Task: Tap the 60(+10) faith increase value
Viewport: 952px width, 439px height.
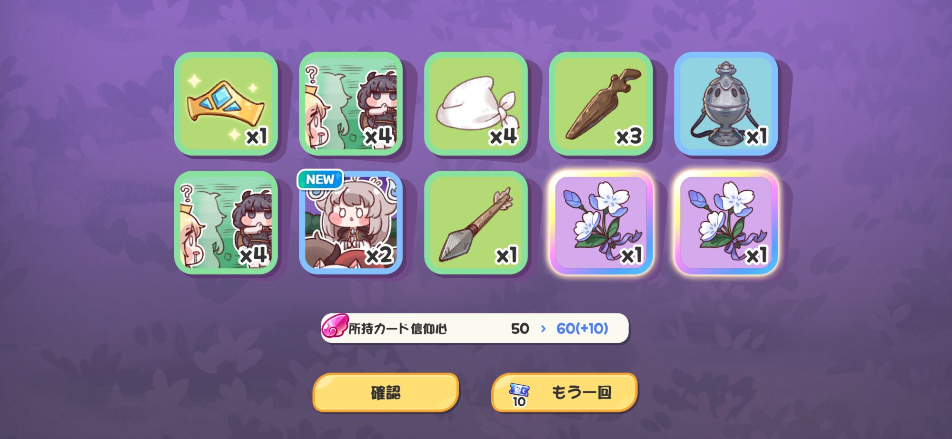Action: (x=582, y=328)
